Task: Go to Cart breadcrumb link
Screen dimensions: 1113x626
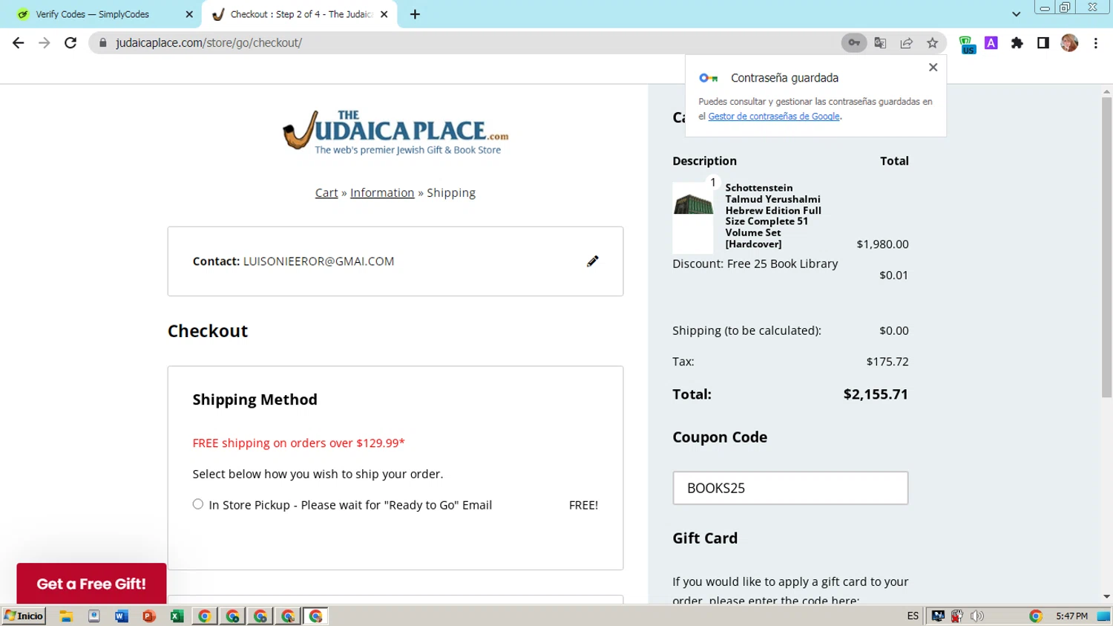Action: click(326, 193)
